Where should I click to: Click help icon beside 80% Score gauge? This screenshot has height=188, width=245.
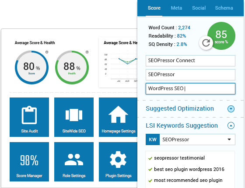tap(47, 52)
